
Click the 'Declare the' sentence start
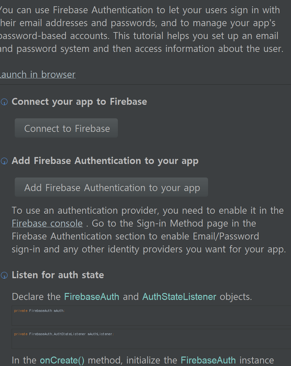[x=36, y=297]
